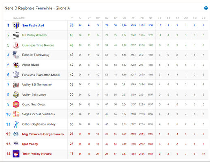This screenshot has height=162, width=210.
Task: Click Team Volley Novara's 17 points value
Action: coord(71,154)
